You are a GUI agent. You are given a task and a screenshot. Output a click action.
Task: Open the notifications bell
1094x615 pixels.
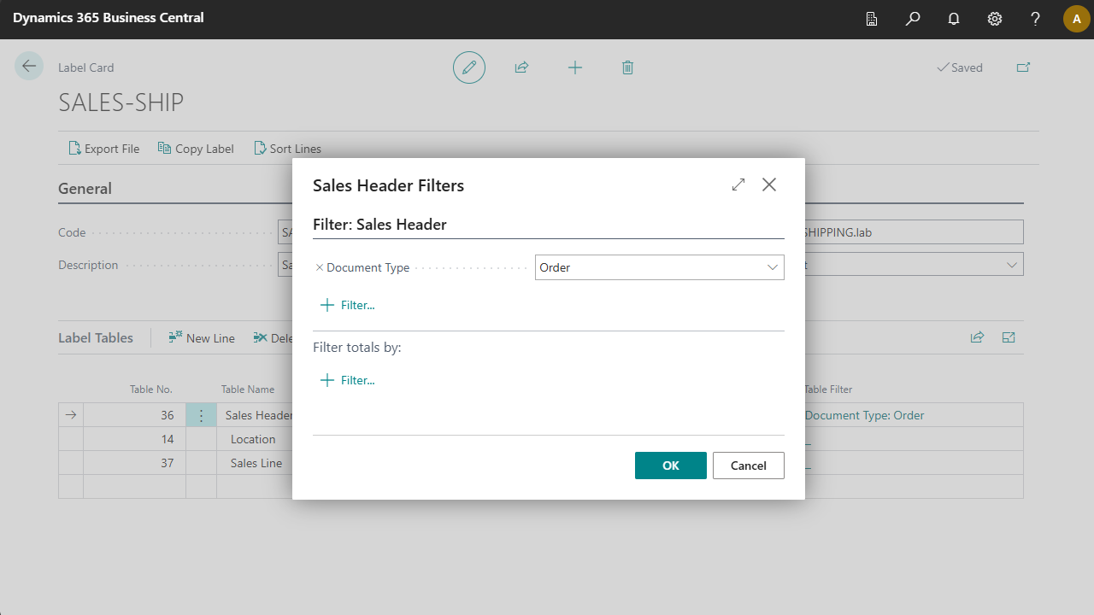(954, 18)
